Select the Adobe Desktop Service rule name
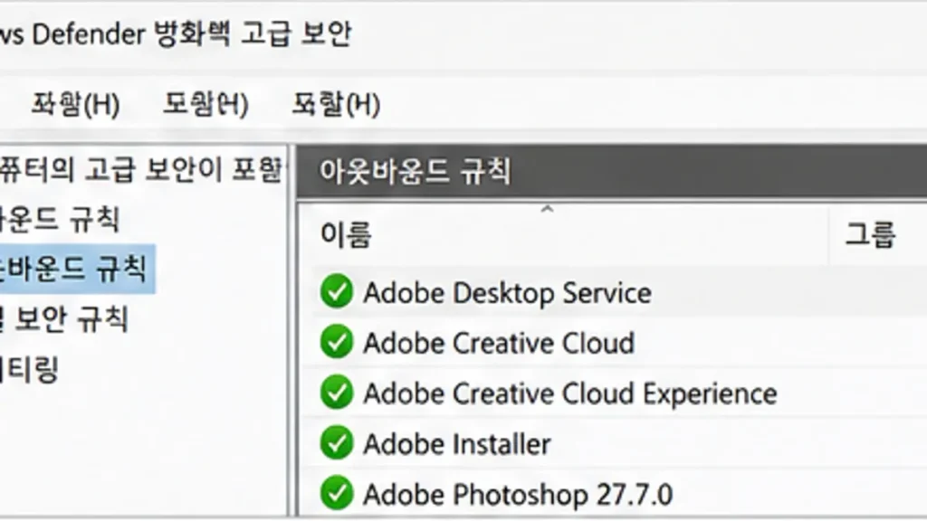 point(507,293)
